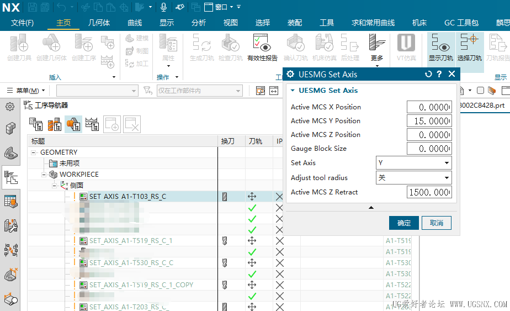Click the Undo arrow icon

tap(61, 7)
